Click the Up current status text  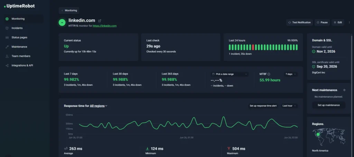point(66,46)
